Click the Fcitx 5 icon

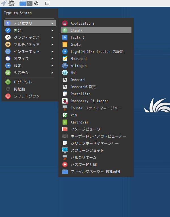pos(65,37)
